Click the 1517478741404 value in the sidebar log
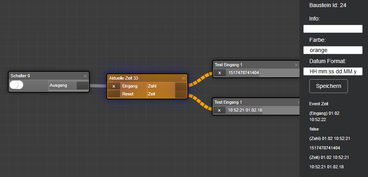Screen dimensions: 368x177 tap(325, 148)
